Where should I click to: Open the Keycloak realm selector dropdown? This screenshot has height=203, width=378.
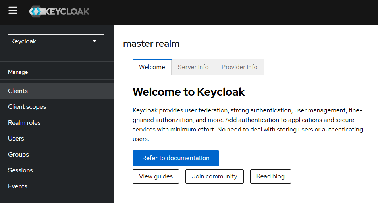56,41
